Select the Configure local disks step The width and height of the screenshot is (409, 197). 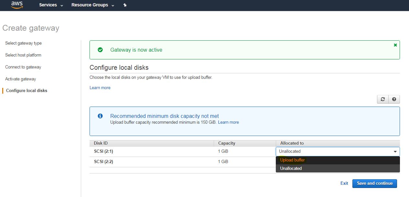pos(27,91)
